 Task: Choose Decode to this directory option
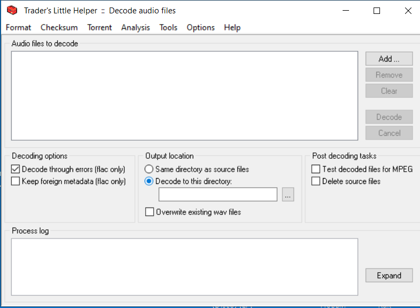point(149,181)
